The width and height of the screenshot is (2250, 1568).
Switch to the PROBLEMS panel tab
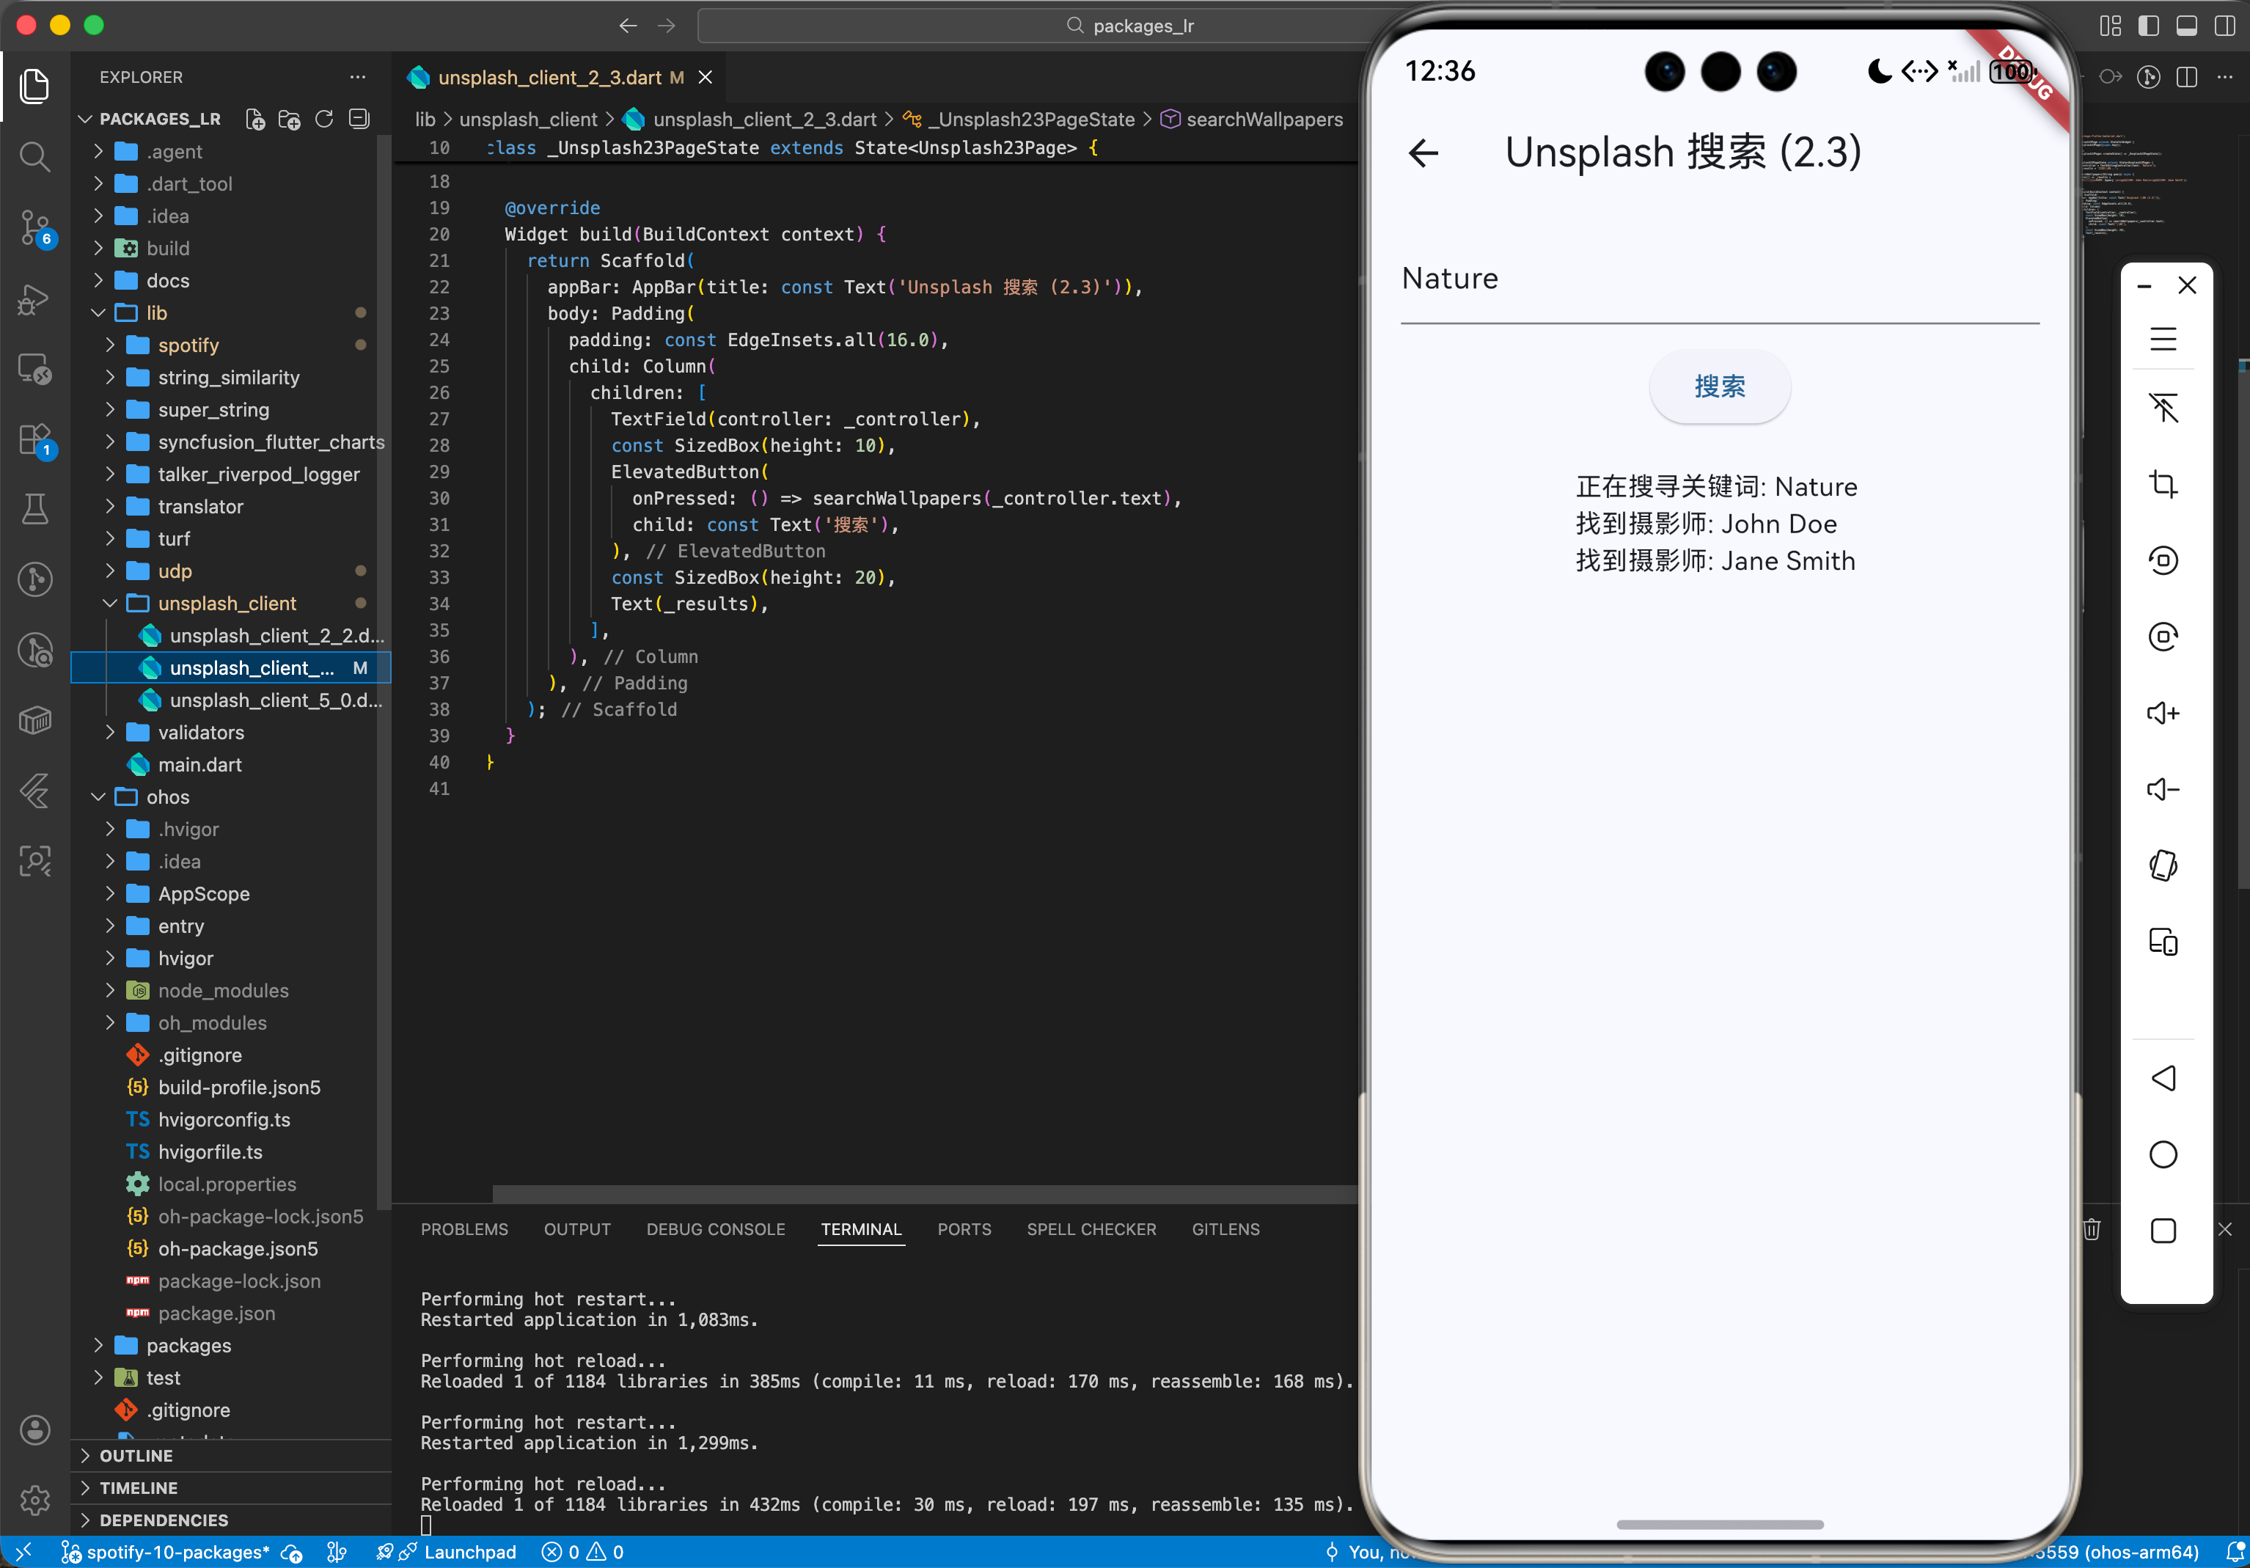point(464,1229)
